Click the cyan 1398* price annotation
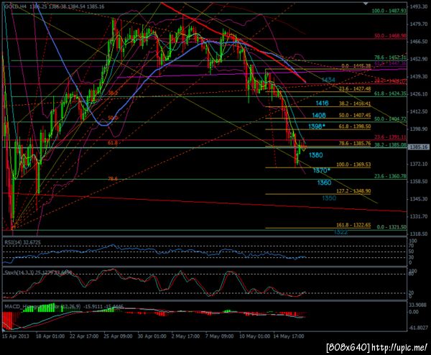The height and width of the screenshot is (355, 431). click(x=317, y=126)
